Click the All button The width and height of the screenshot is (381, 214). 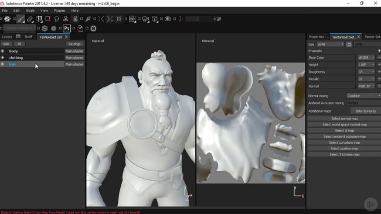pos(19,44)
